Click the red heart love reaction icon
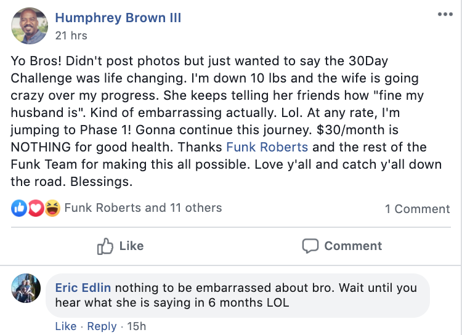Image resolution: width=462 pixels, height=335 pixels. pos(36,208)
